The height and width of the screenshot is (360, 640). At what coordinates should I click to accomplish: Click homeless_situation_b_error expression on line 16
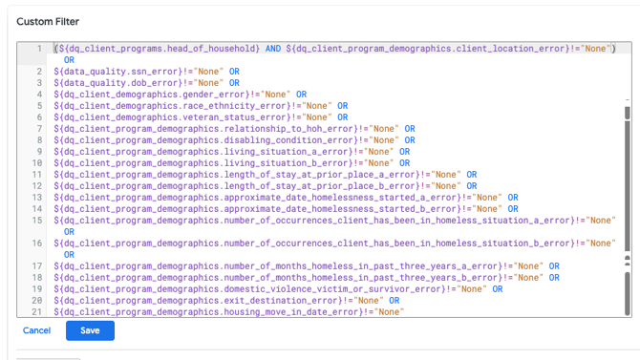pyautogui.click(x=334, y=243)
